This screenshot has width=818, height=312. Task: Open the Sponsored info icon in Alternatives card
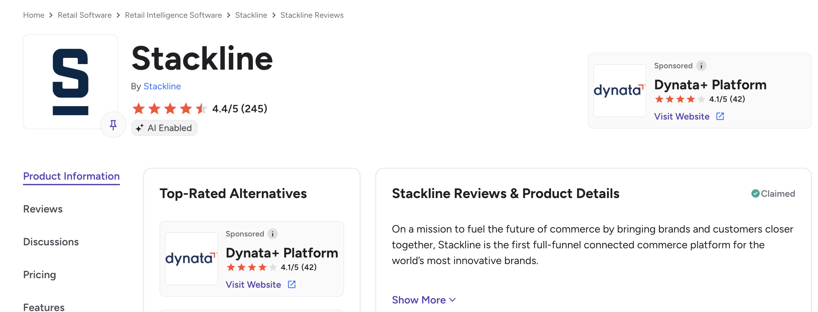pyautogui.click(x=273, y=234)
